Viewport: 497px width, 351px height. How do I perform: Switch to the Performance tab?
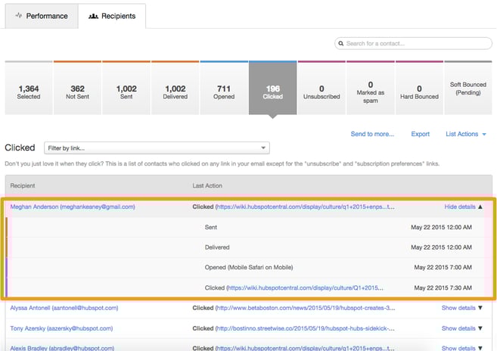[41, 16]
